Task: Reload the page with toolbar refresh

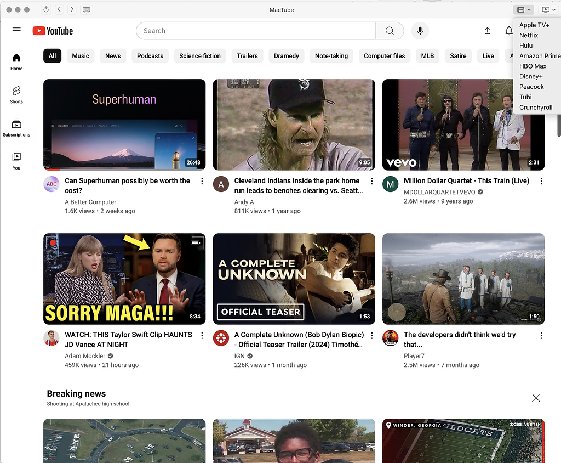Action: (46, 10)
